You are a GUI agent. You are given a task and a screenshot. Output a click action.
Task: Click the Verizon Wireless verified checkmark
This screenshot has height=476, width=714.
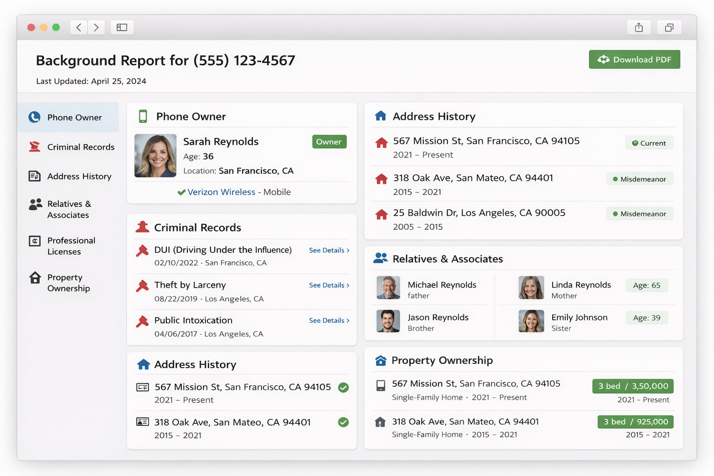tap(181, 192)
